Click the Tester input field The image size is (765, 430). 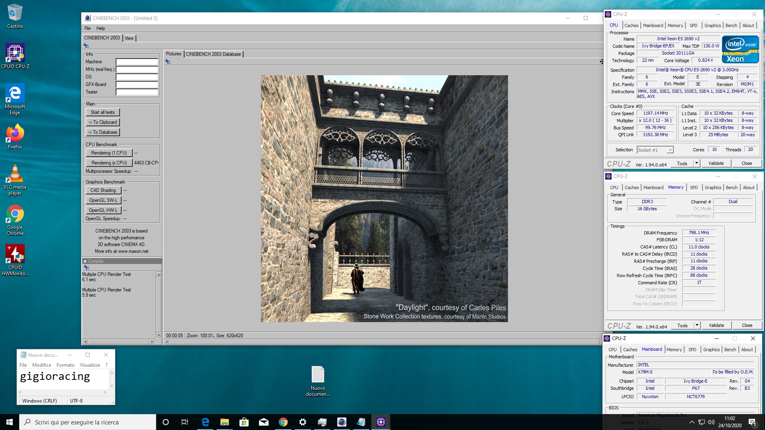pos(137,92)
